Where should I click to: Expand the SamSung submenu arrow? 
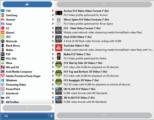53,15
